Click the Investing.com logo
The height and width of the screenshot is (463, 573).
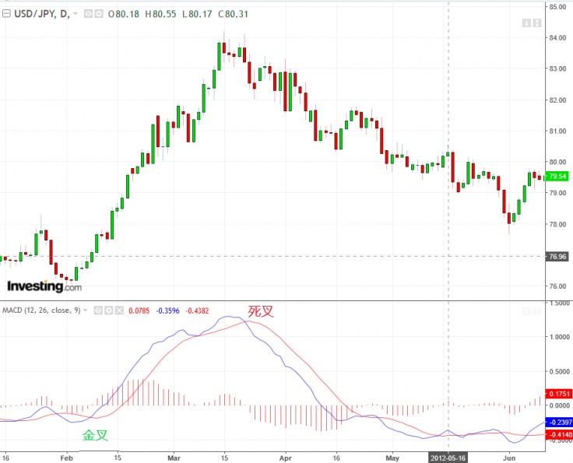[x=44, y=286]
